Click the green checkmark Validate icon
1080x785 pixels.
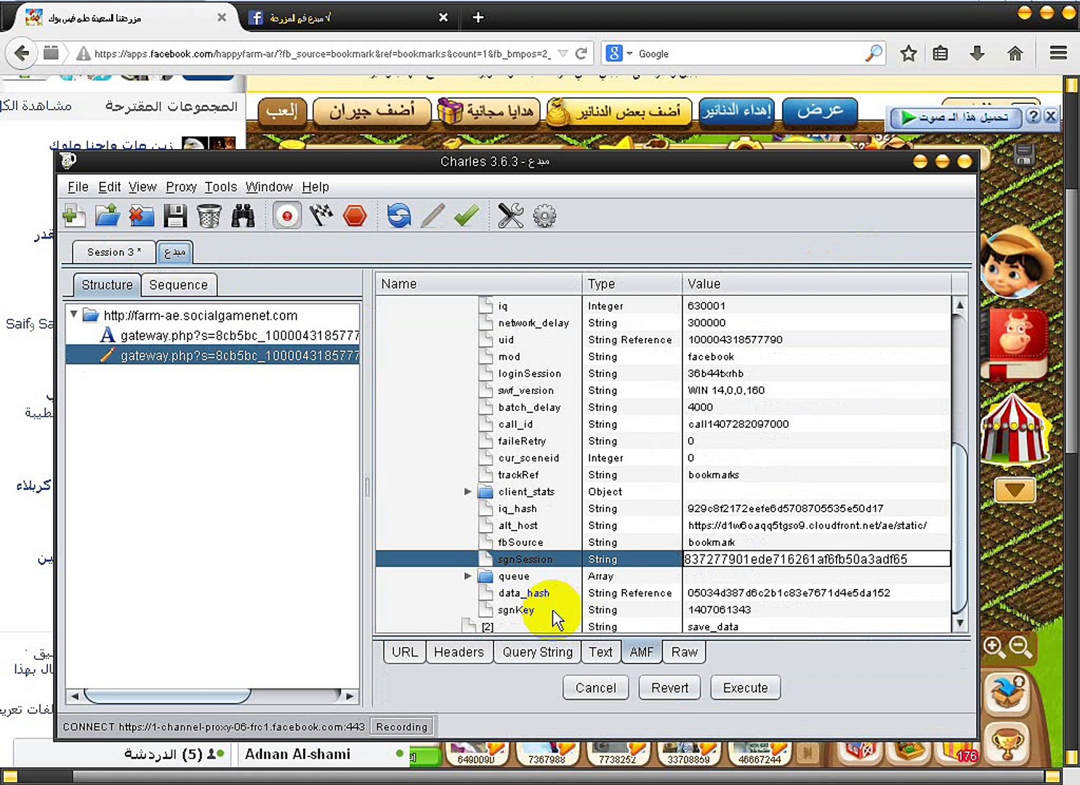pyautogui.click(x=466, y=216)
